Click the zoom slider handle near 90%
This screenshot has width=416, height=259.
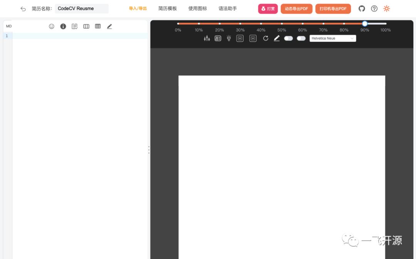click(365, 23)
